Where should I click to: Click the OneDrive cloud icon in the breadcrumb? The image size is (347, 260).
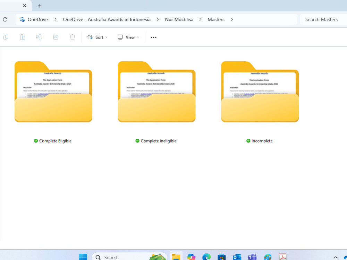pos(22,19)
